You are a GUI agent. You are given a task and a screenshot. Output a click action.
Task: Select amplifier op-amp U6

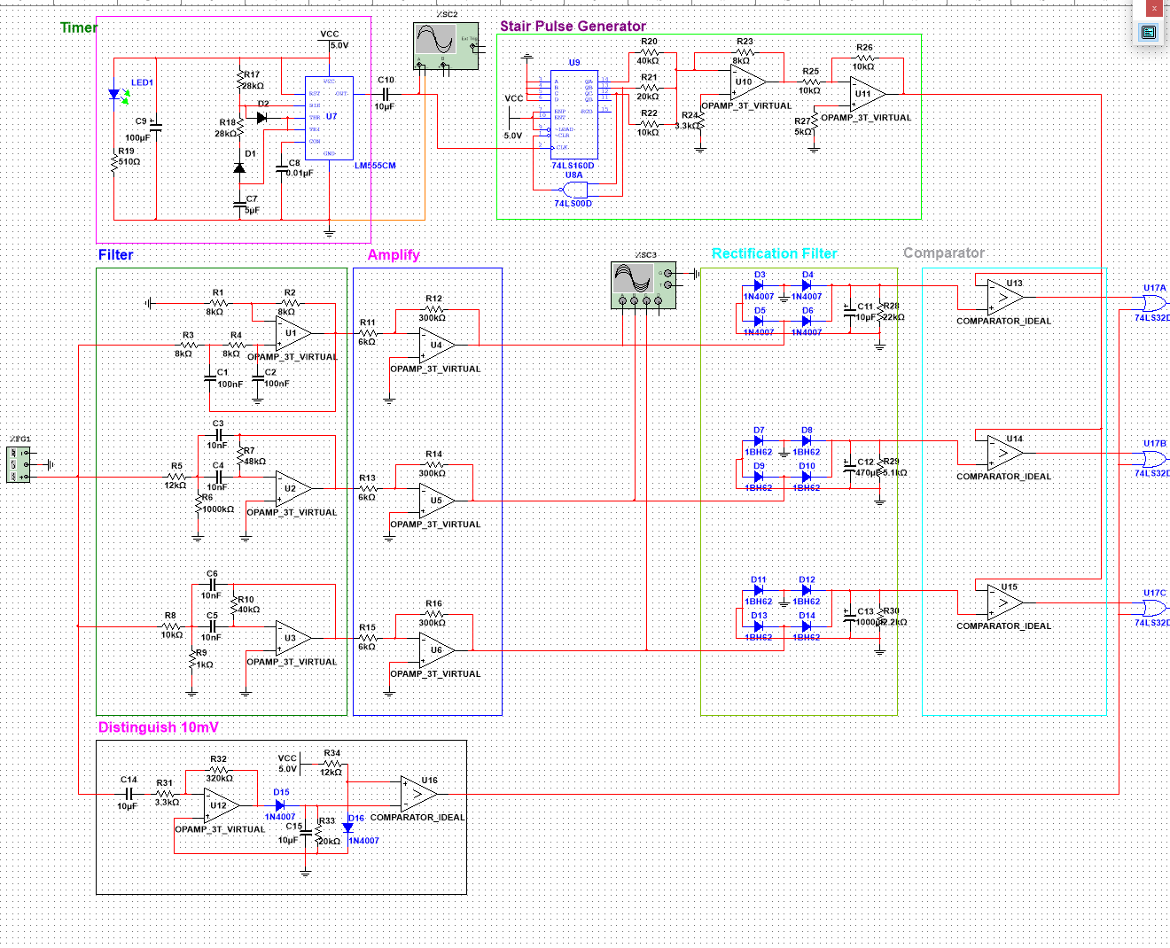438,650
